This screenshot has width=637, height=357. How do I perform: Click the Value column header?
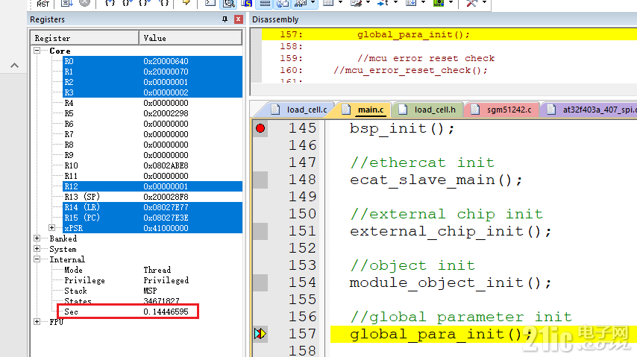coord(190,38)
